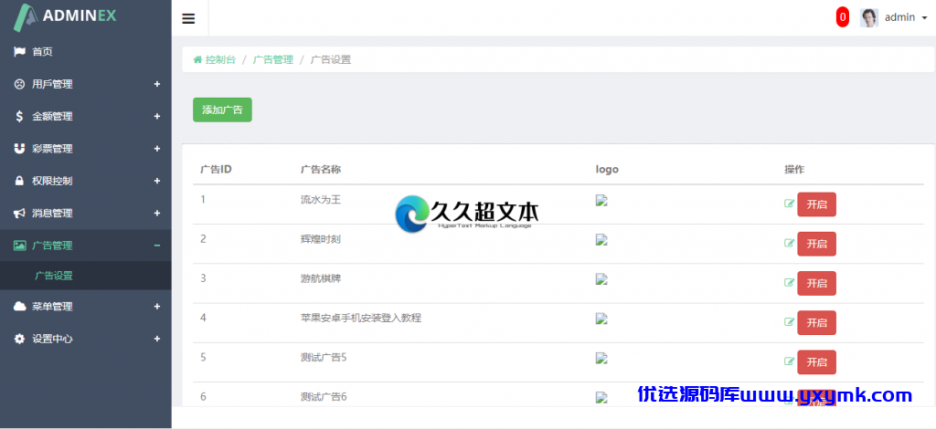Toggle 开启 for ad 苹果安卓手机安装登入教程
Viewport: 936px width, 429px height.
point(816,322)
